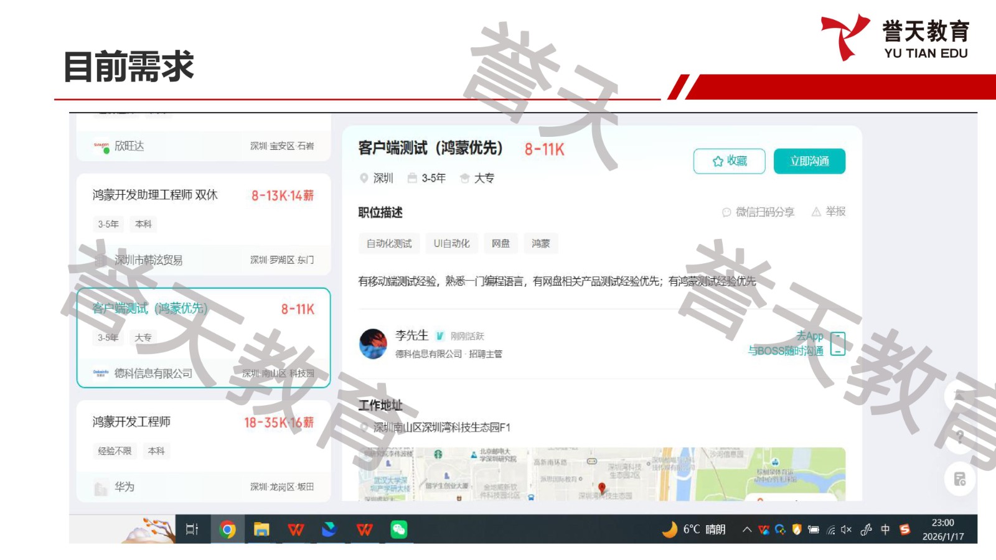996x560 pixels.
Task: Click the 收藏 star button
Action: 729,161
